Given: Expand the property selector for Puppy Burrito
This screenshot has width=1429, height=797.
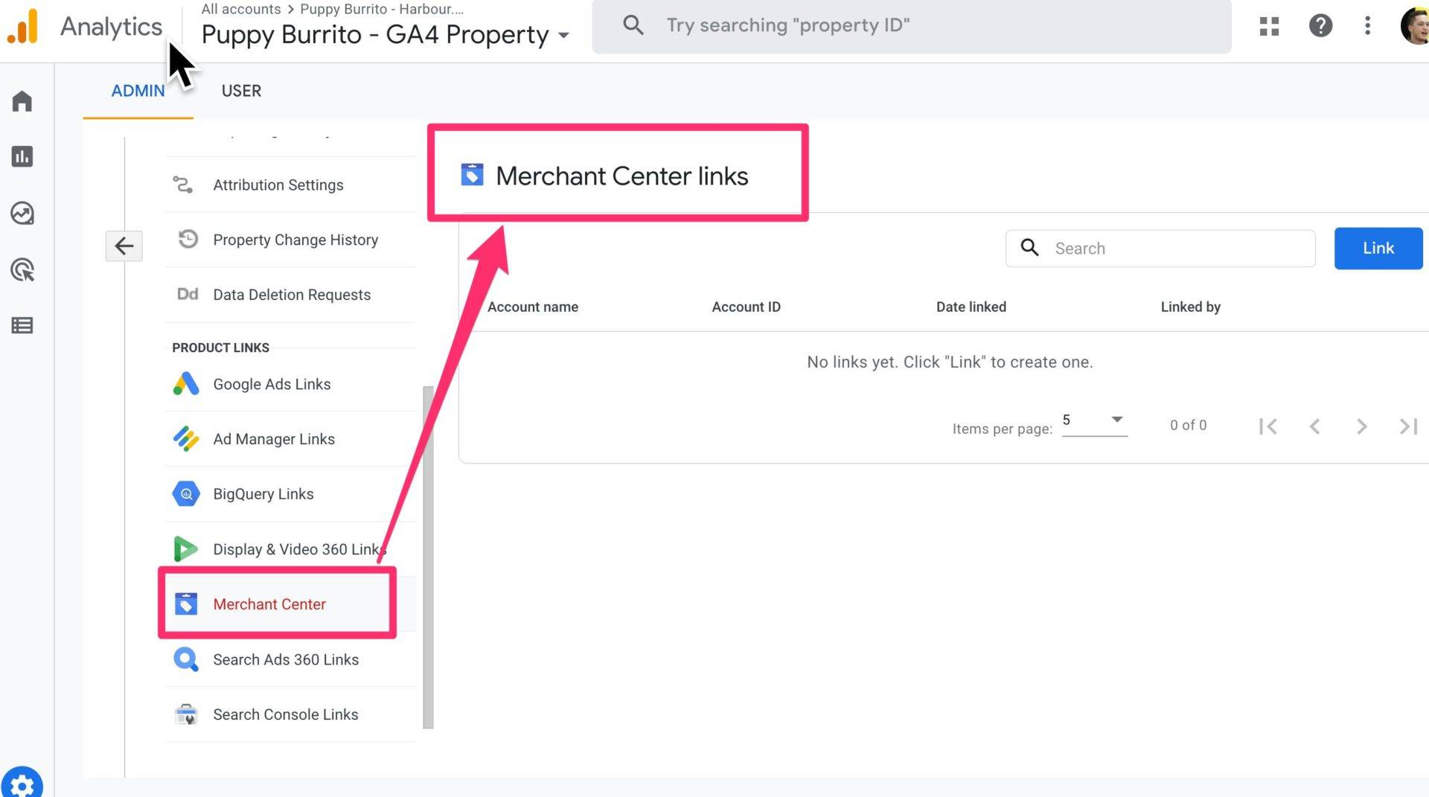Looking at the screenshot, I should point(564,34).
